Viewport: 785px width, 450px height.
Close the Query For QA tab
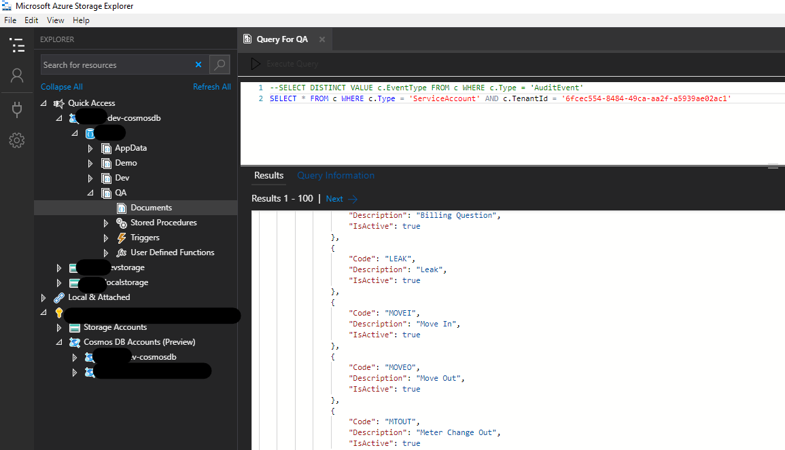(x=322, y=39)
